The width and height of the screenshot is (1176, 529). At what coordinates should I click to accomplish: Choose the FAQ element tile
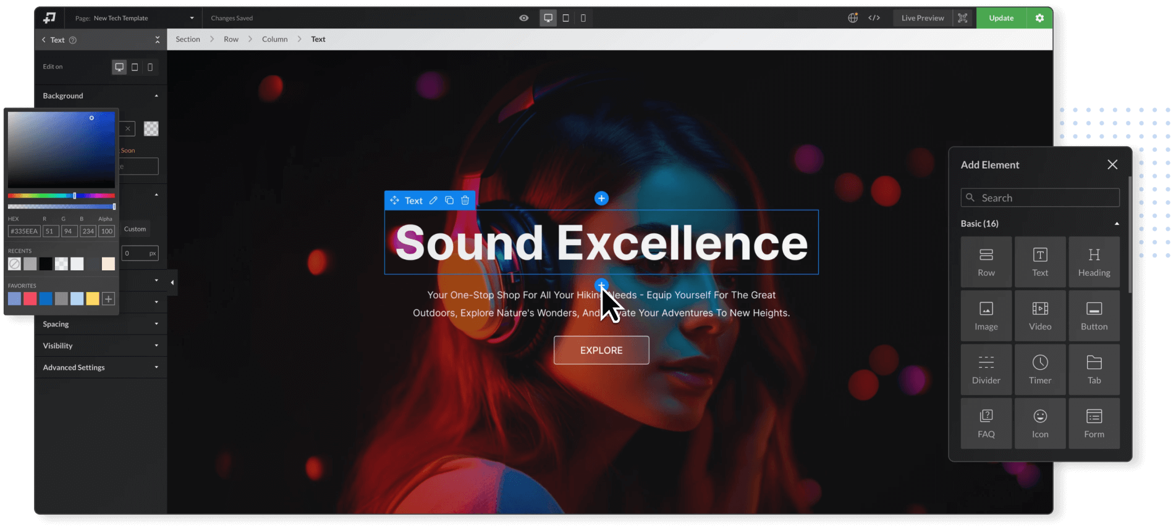pyautogui.click(x=986, y=423)
